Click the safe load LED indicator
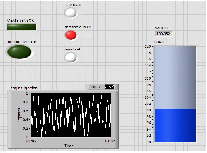207x153 pixels. pyautogui.click(x=70, y=13)
